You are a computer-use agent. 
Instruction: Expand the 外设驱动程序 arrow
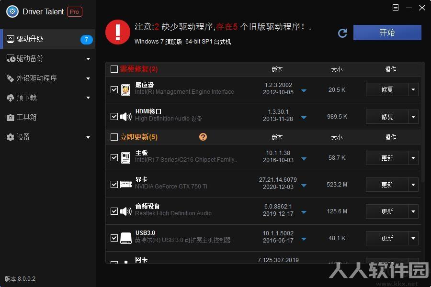(88, 78)
